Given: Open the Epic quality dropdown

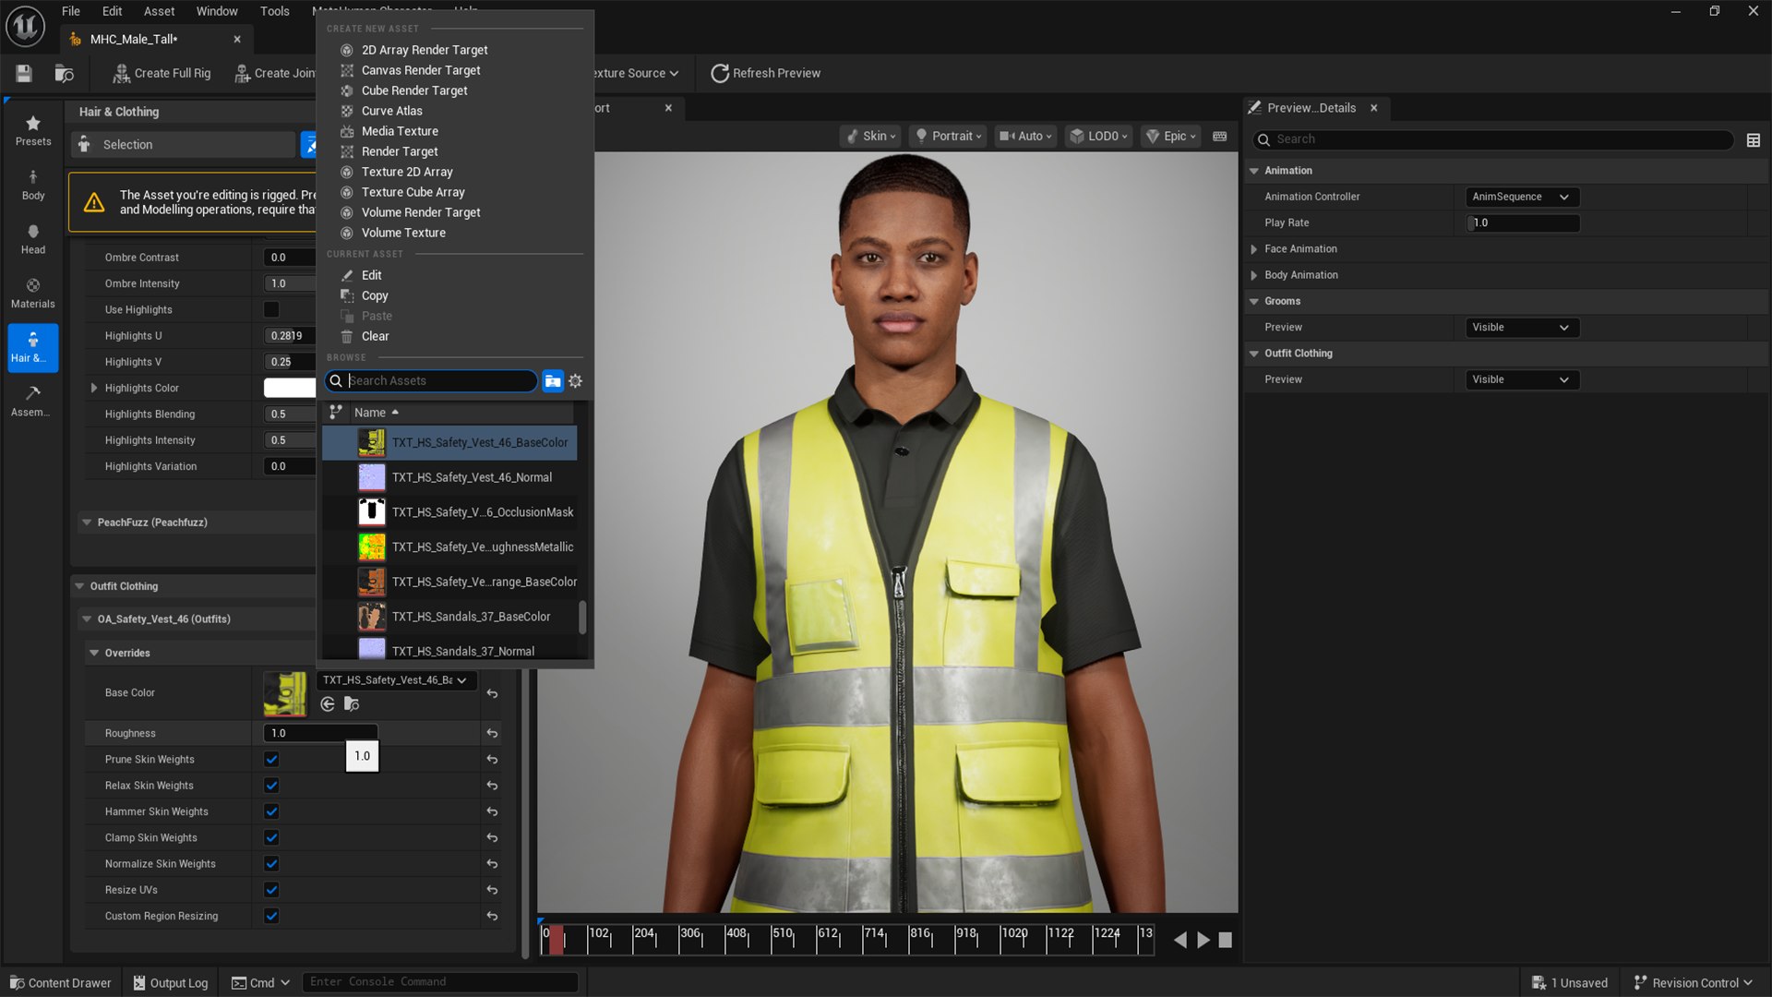Looking at the screenshot, I should [1170, 137].
